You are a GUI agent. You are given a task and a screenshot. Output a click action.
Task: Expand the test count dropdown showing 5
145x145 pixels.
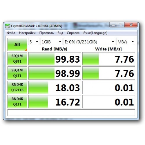pyautogui.click(x=34, y=42)
